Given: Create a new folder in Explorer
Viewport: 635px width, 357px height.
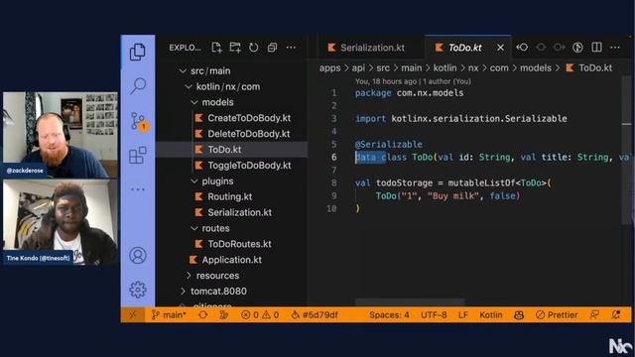Looking at the screenshot, I should click(x=235, y=48).
